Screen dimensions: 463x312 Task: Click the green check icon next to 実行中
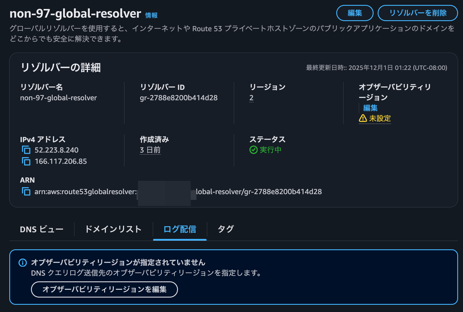[x=254, y=150]
